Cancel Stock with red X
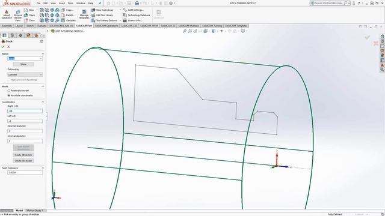385x216 pixels. [8, 47]
